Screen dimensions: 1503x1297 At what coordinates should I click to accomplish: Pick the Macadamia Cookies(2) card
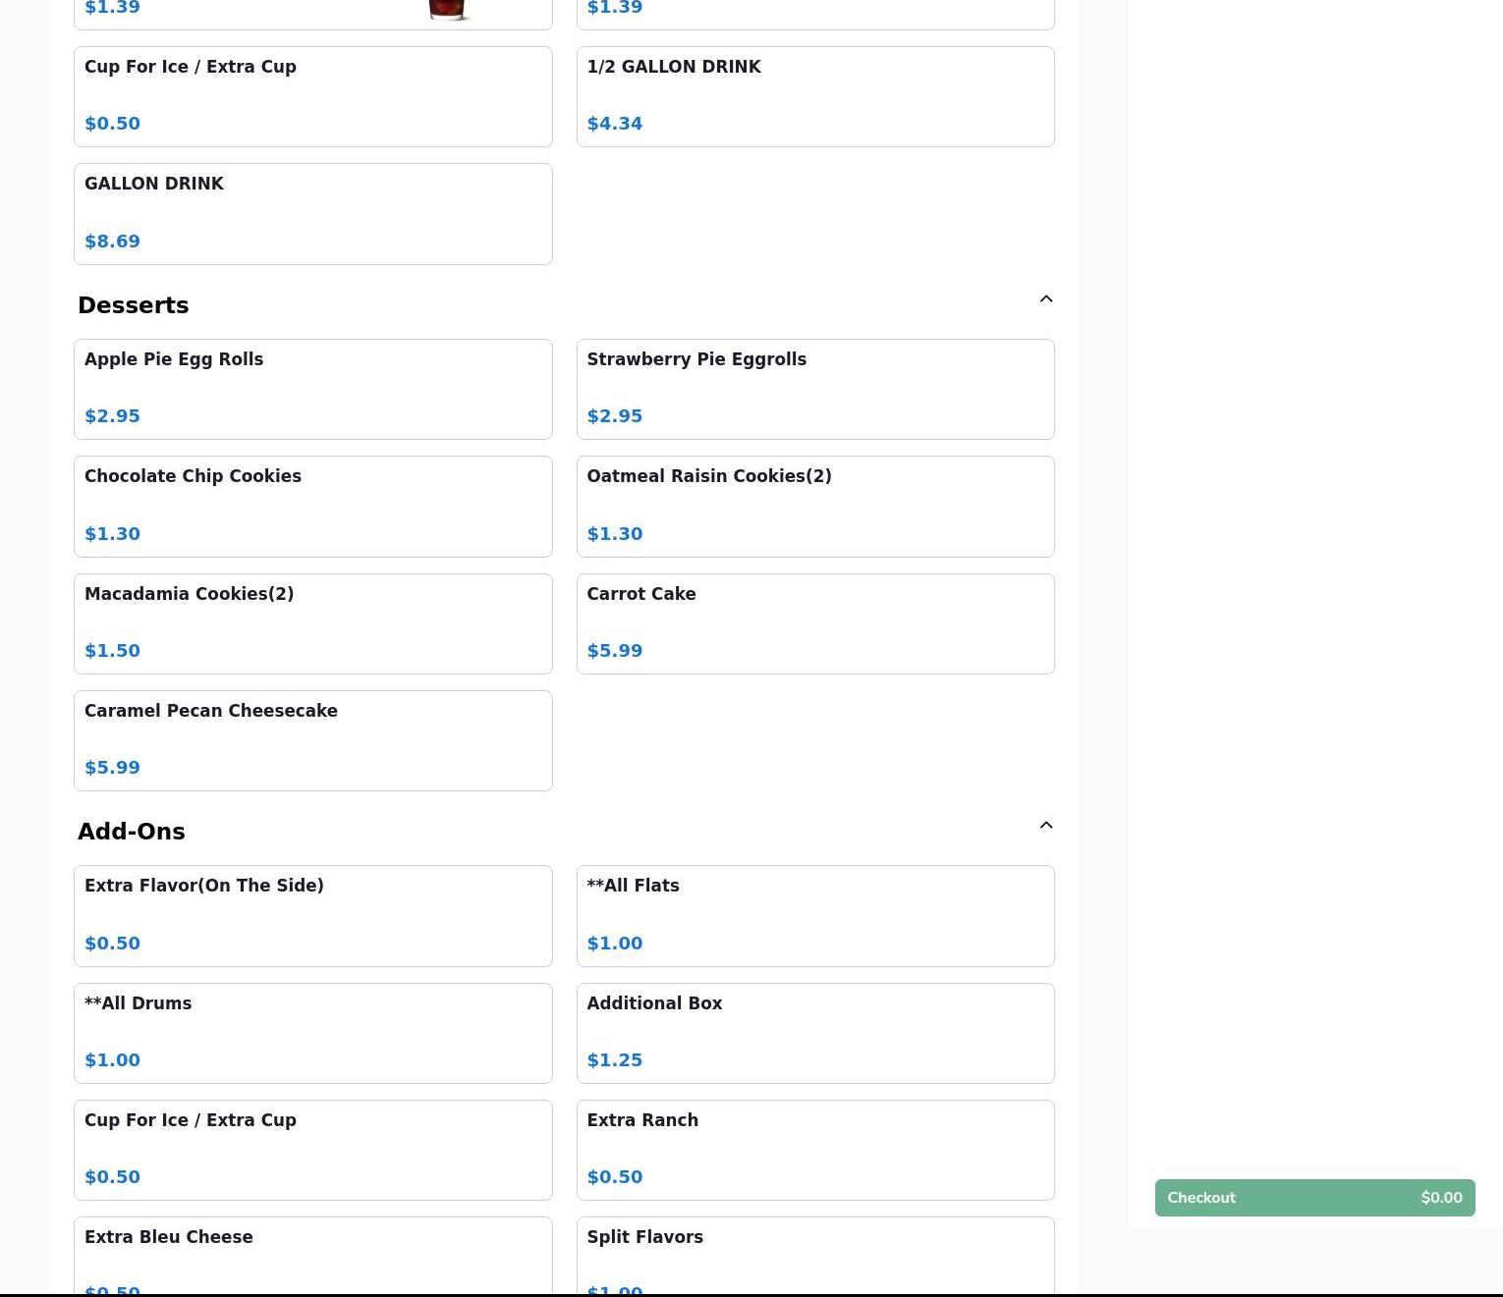point(312,623)
